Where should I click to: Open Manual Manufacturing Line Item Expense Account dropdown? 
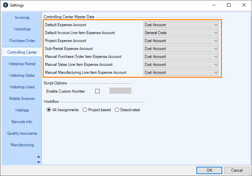pyautogui.click(x=181, y=72)
